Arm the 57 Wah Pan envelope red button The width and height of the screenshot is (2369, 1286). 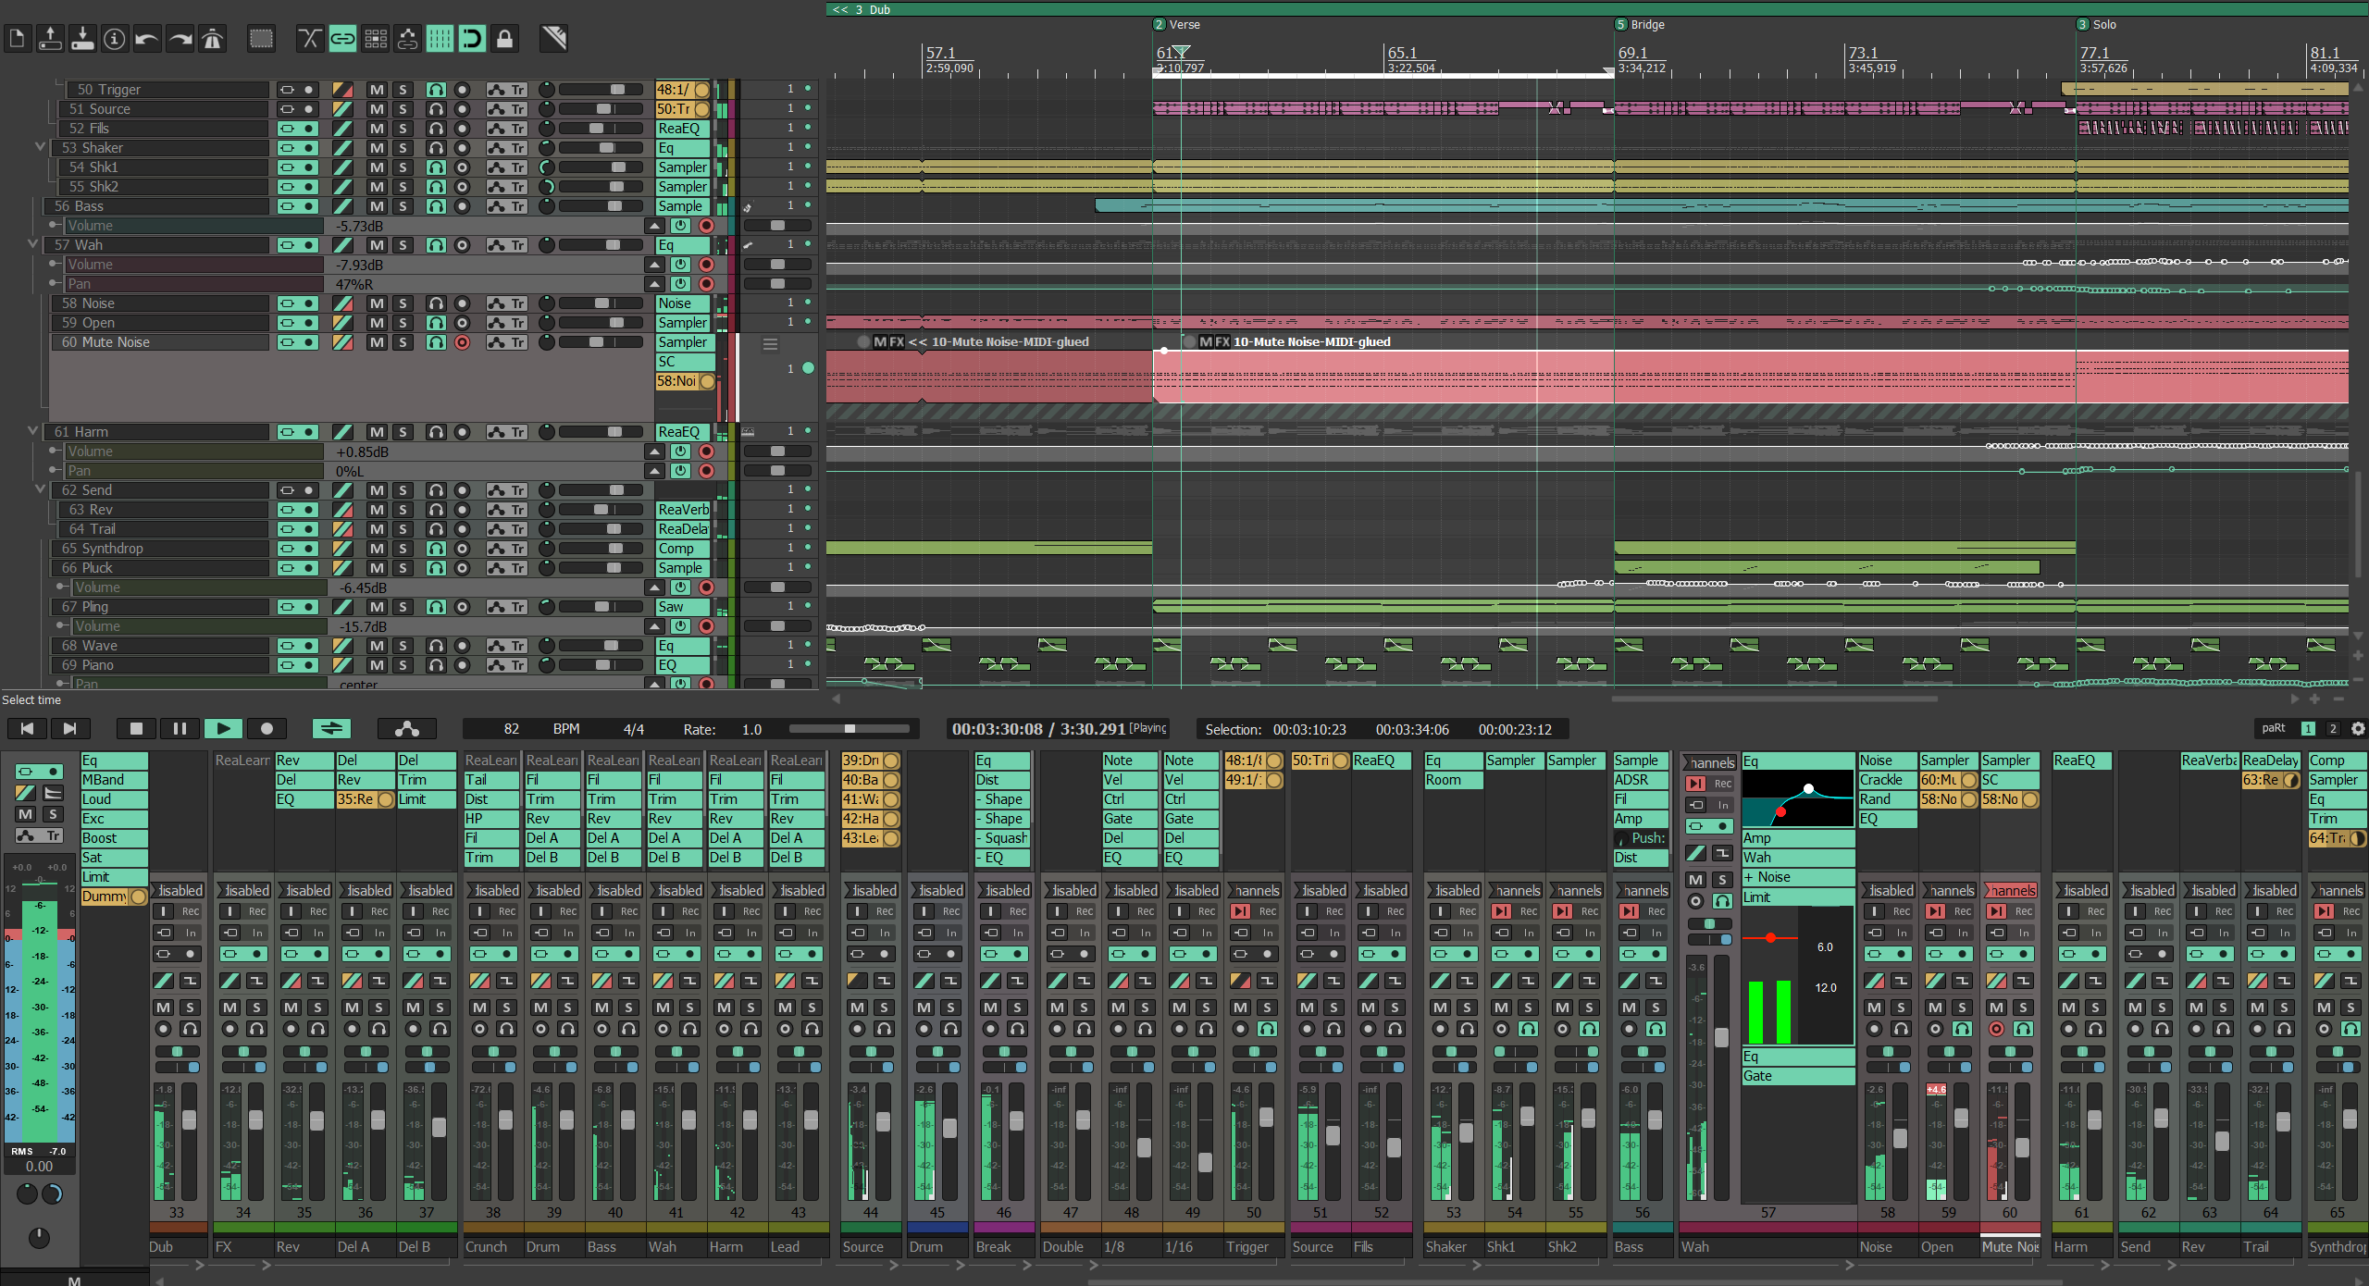click(706, 284)
